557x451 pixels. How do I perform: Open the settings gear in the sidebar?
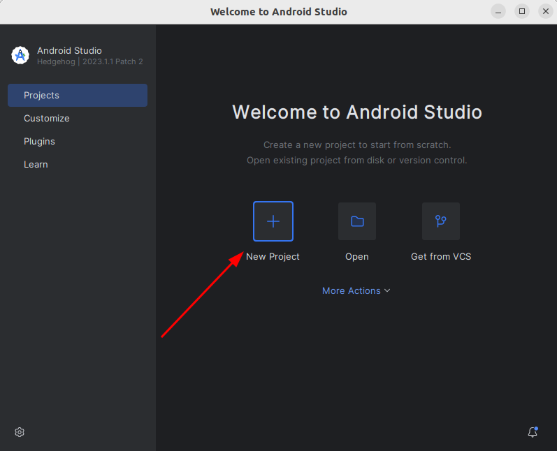[20, 432]
